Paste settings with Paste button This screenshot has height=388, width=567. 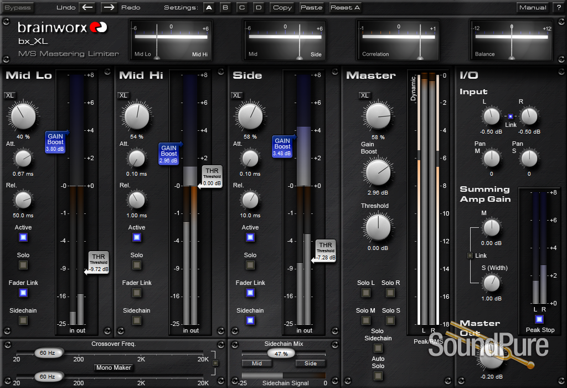311,7
